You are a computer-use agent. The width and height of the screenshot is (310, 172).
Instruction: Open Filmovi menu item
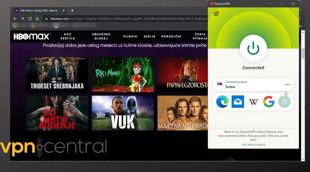[130, 36]
